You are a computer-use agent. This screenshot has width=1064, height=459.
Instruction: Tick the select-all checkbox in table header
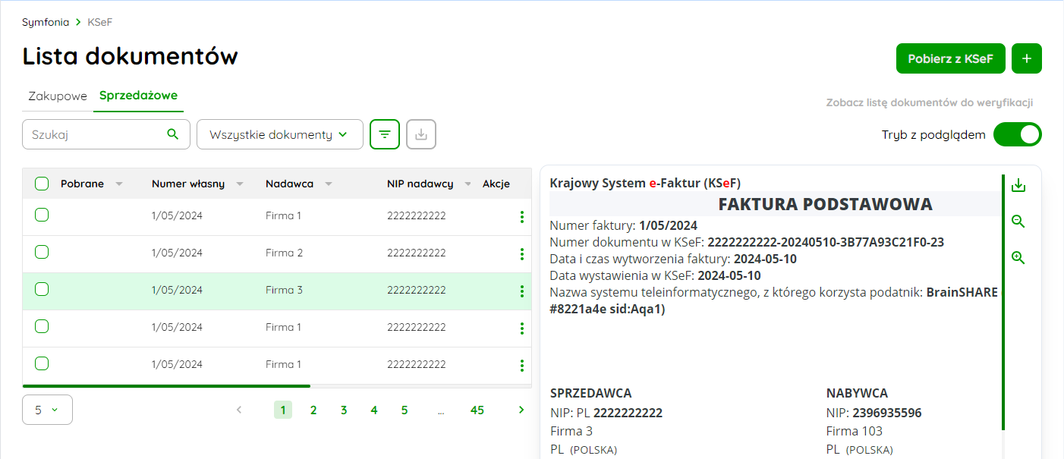(42, 184)
